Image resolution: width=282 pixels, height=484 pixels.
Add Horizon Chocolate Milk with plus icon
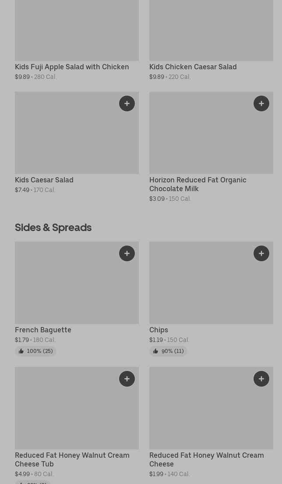(261, 103)
